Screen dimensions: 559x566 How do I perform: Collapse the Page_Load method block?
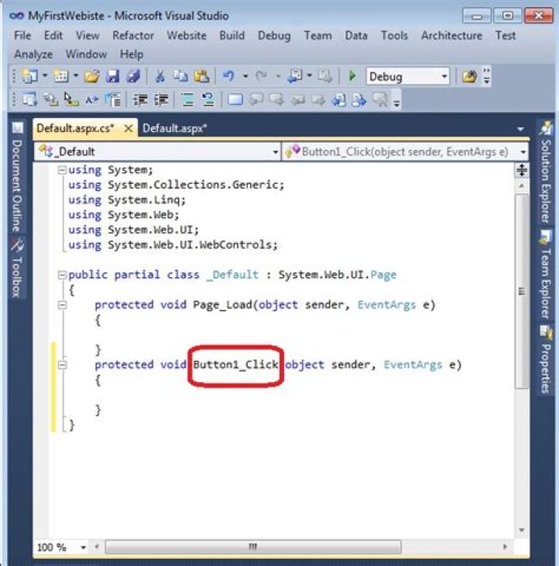(x=62, y=305)
